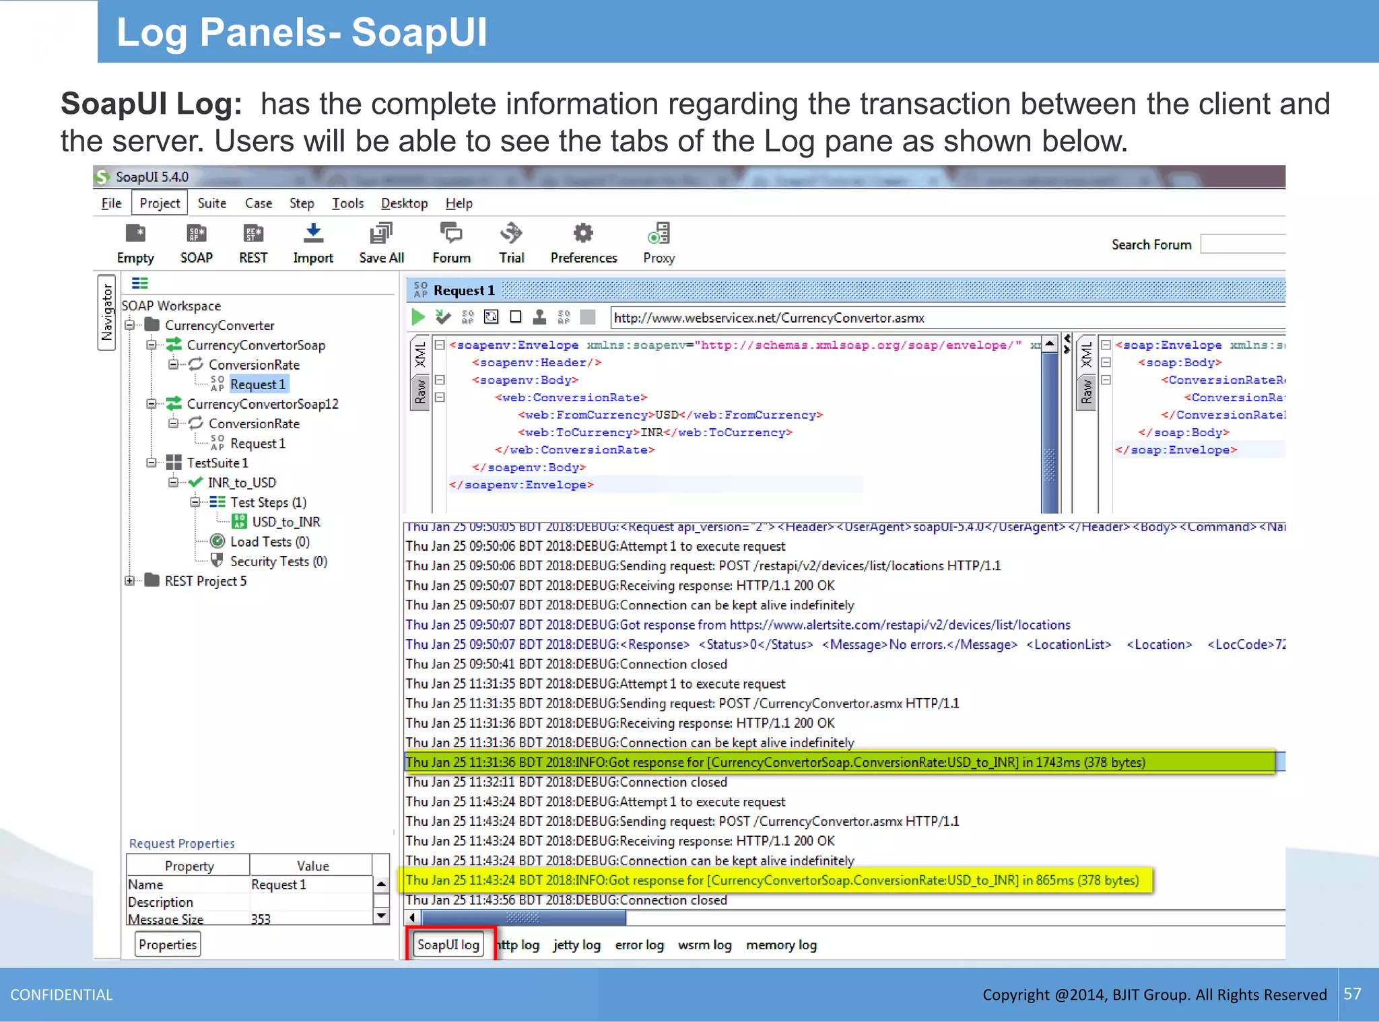Collapse the CurrencyConverter project node

130,325
